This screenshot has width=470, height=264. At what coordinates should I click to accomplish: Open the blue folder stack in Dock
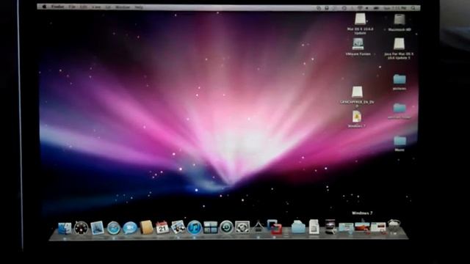[298, 227]
